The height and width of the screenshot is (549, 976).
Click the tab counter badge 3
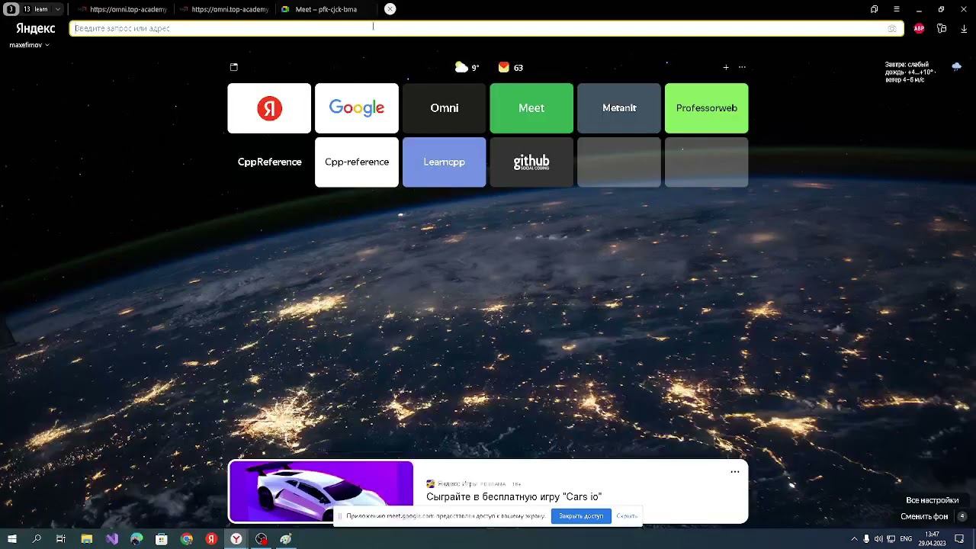click(x=11, y=9)
